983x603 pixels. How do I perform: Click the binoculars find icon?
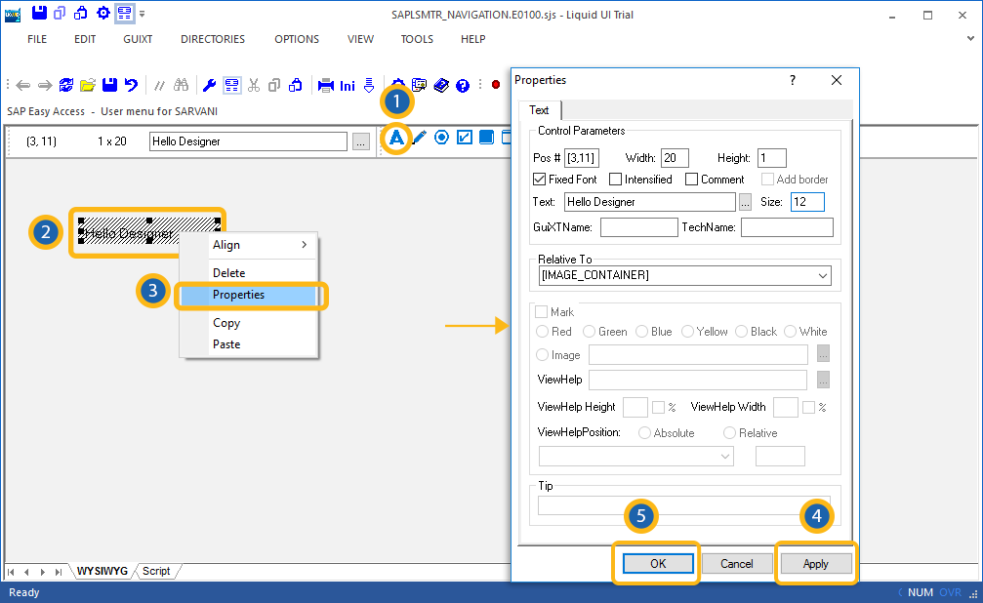182,85
